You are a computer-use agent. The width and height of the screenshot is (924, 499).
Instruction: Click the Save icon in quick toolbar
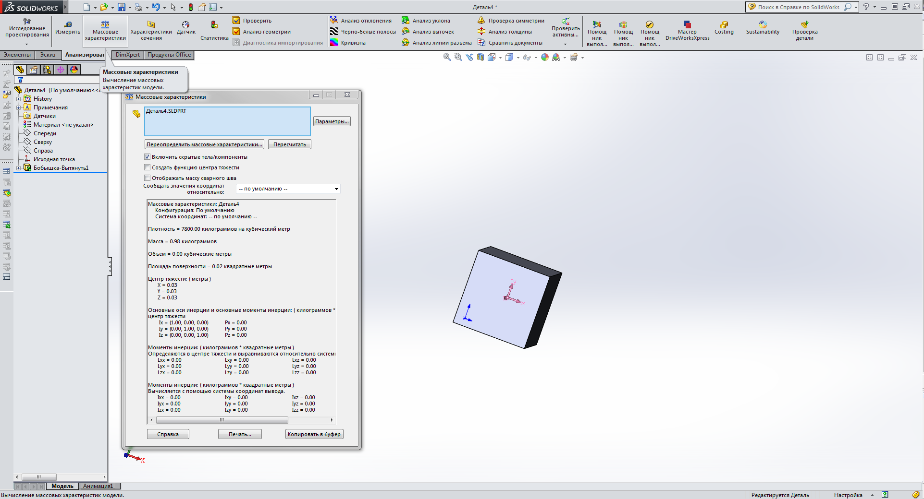(122, 7)
